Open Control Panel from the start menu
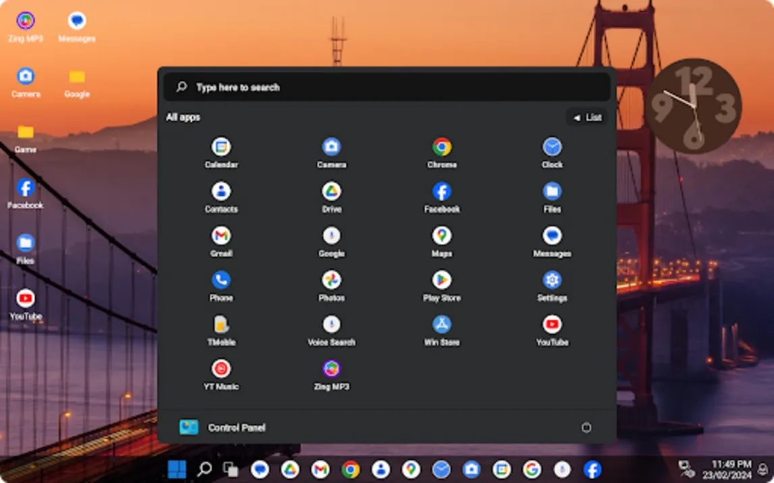Image resolution: width=774 pixels, height=483 pixels. coord(223,428)
